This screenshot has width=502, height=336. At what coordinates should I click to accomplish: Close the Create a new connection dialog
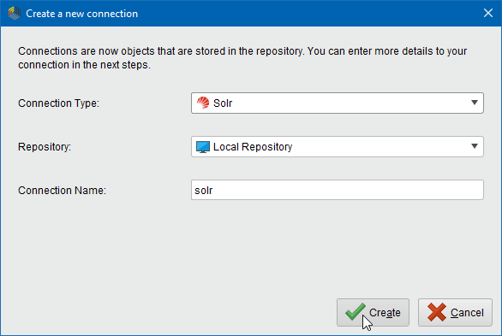488,13
